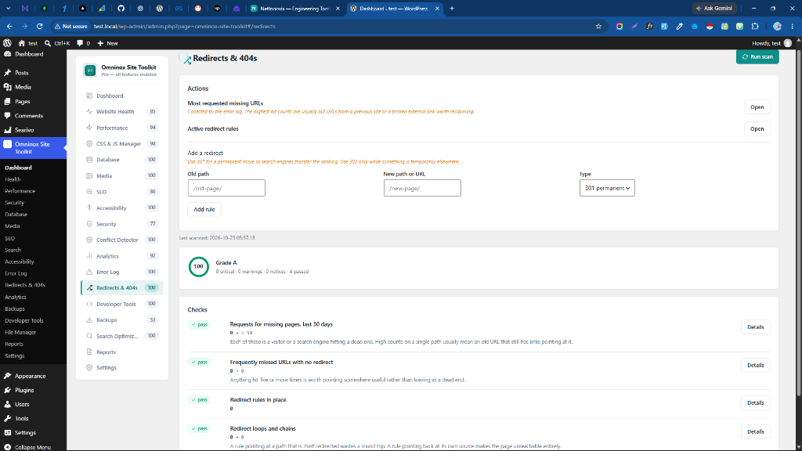Run a new redirects scan

tap(757, 56)
